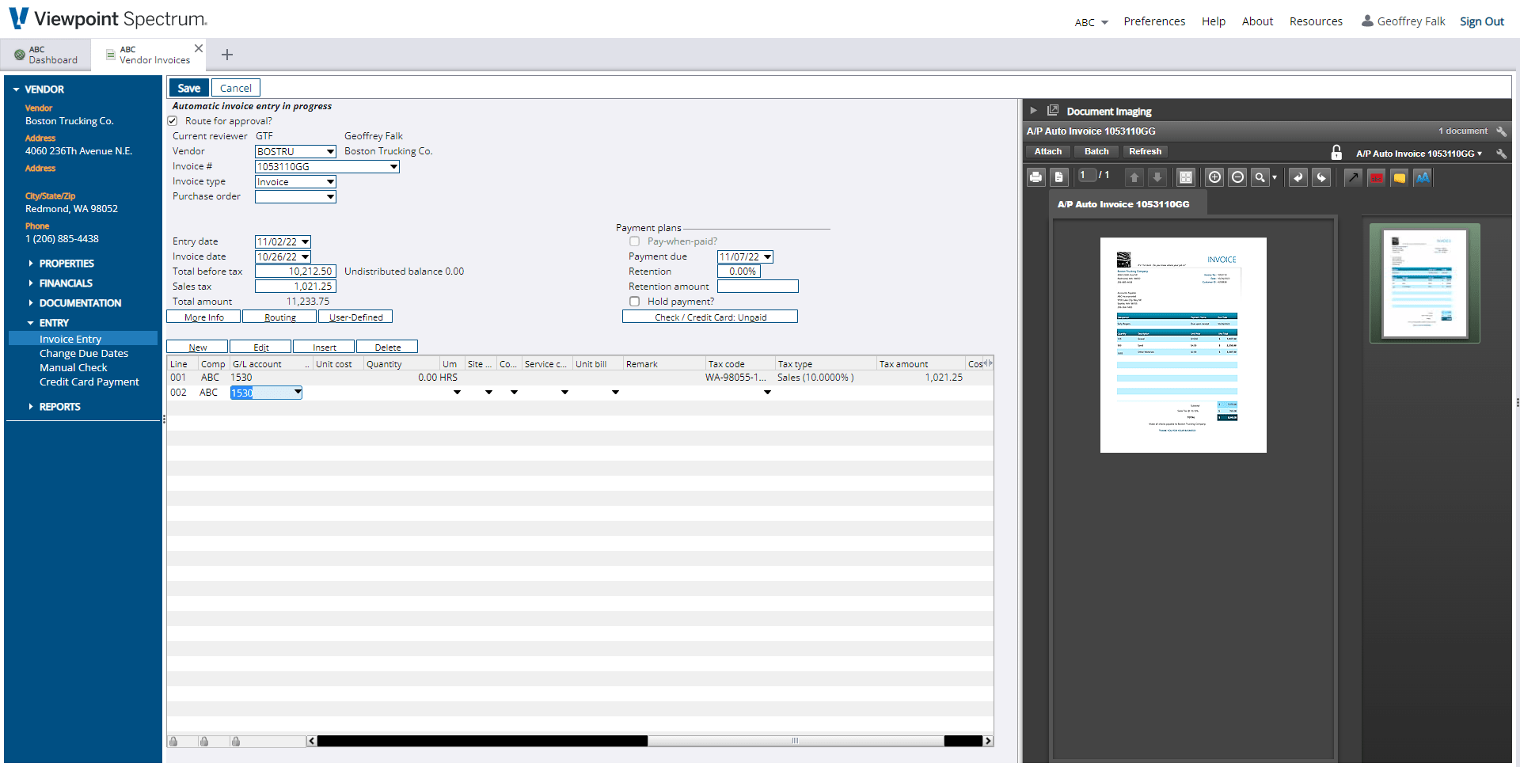This screenshot has width=1520, height=767.
Task: Open the Vendor dropdown showing BOSTRU
Action: [x=330, y=151]
